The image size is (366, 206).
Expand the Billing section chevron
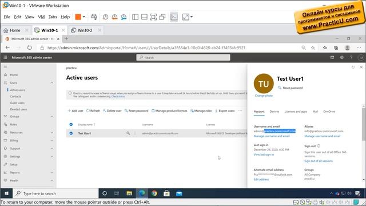52,140
